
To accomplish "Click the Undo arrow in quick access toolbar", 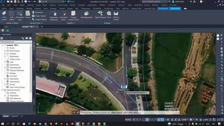I will point(29,1).
